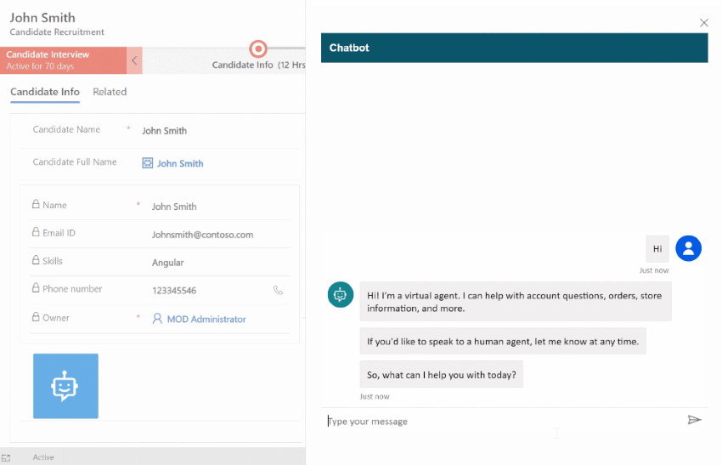Click the record icon beside John Smith link
722x465 pixels.
[147, 163]
